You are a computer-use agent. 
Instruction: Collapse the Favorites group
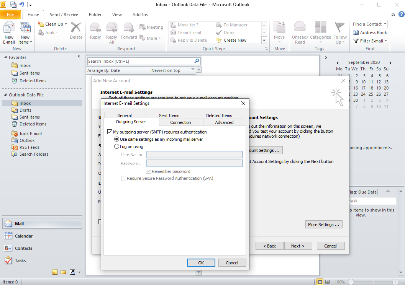(5, 57)
